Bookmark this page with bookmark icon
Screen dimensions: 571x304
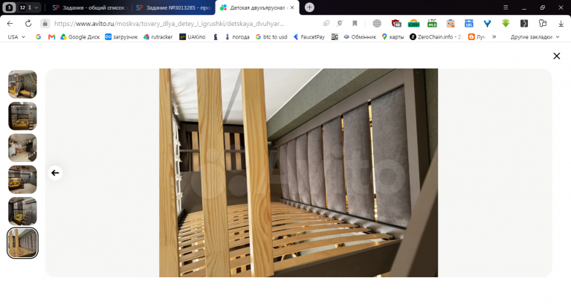(355, 24)
